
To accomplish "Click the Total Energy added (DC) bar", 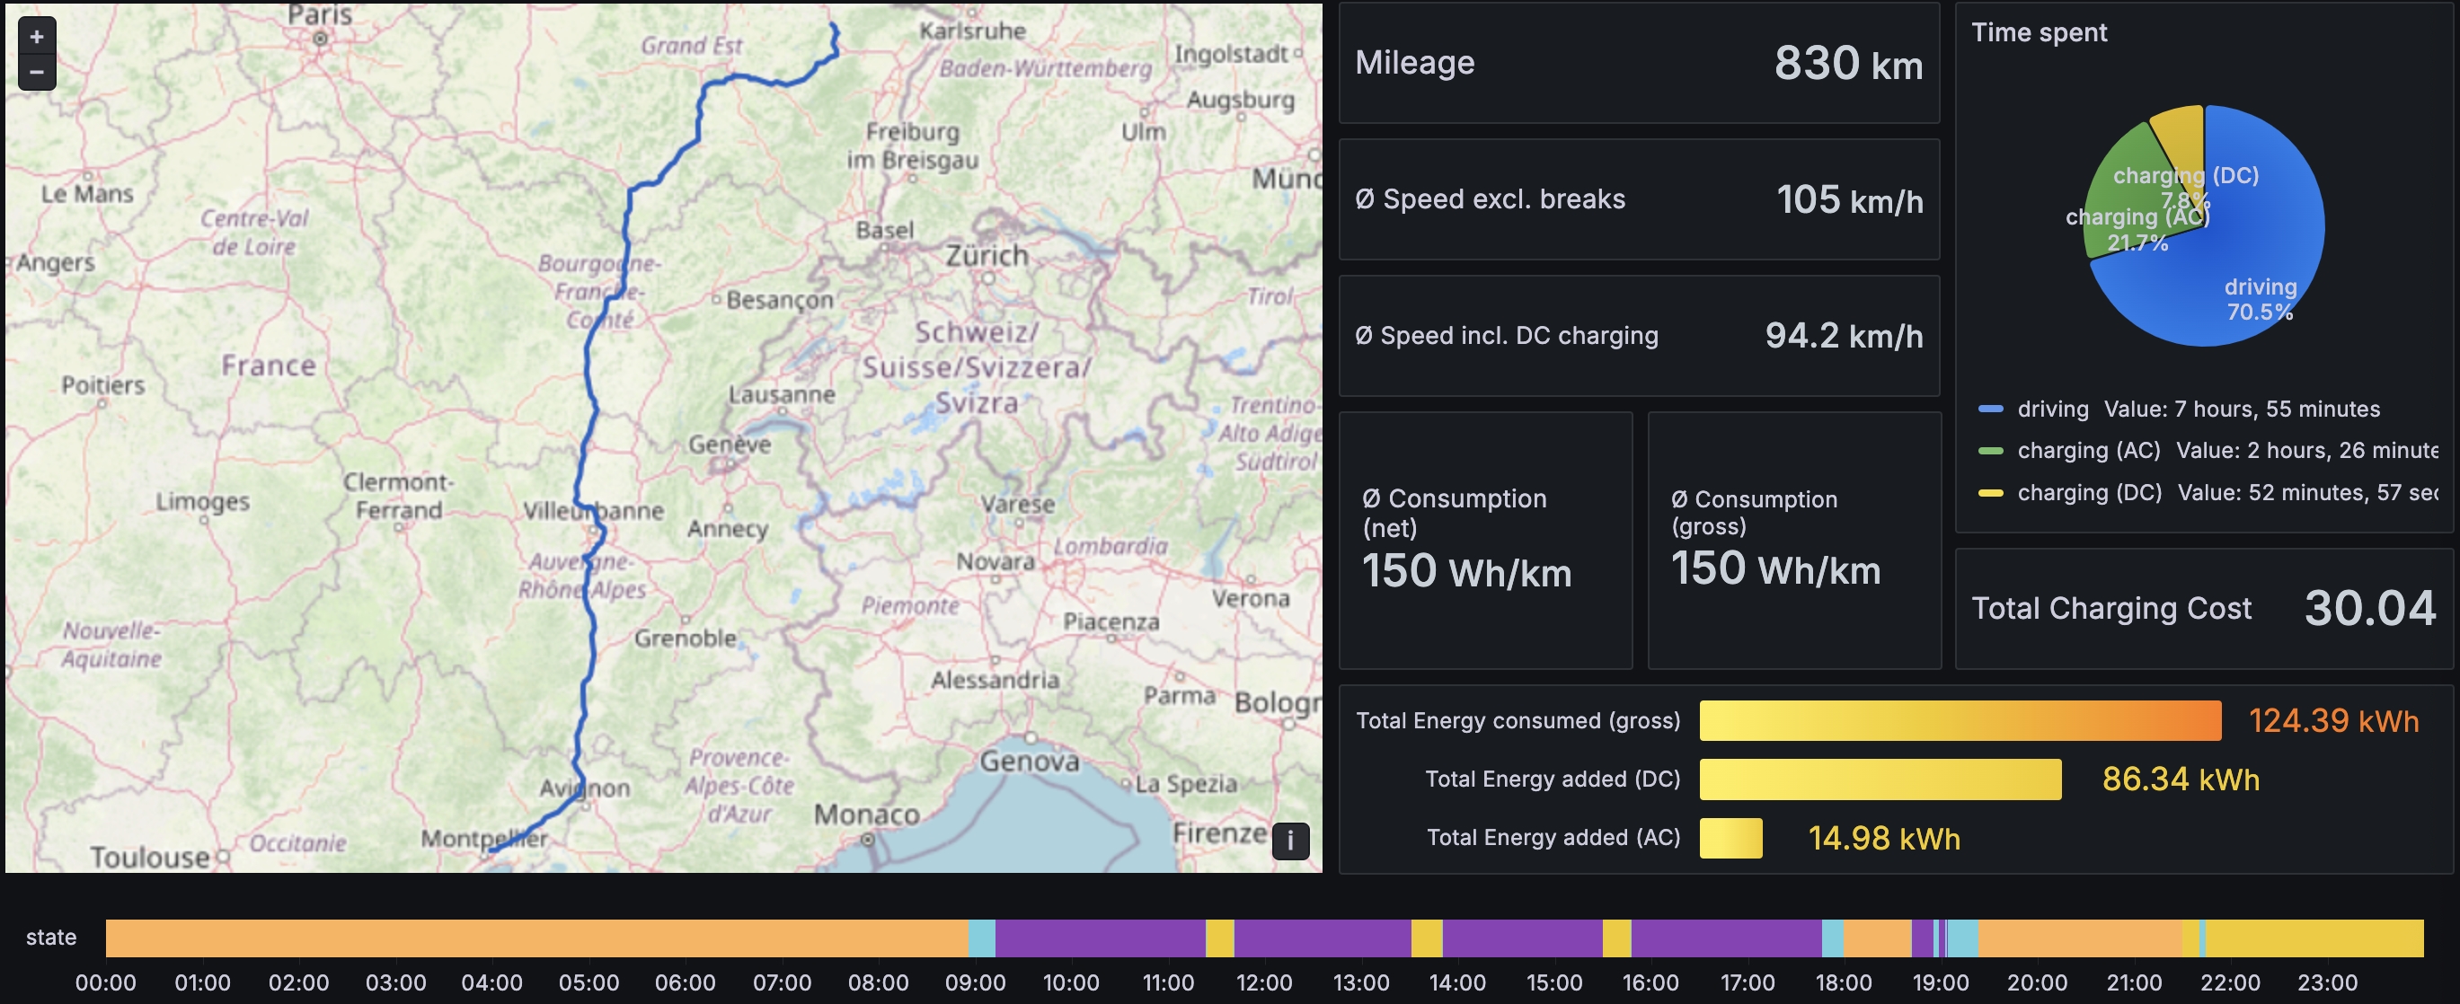I will [x=1880, y=779].
